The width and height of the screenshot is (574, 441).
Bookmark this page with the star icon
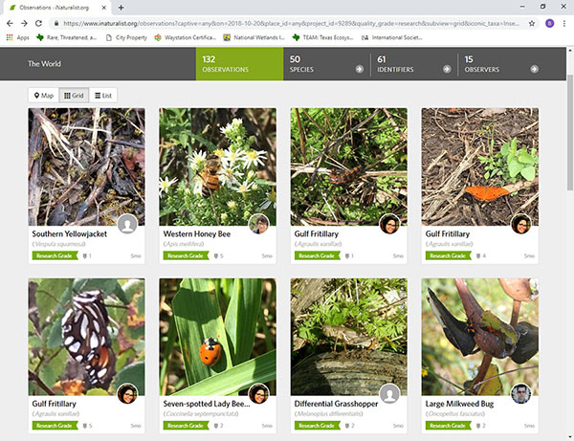tap(531, 22)
